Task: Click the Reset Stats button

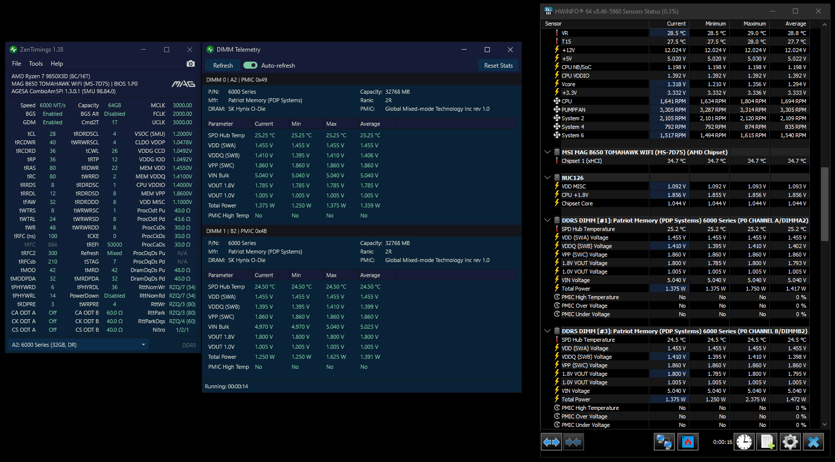Action: click(498, 66)
